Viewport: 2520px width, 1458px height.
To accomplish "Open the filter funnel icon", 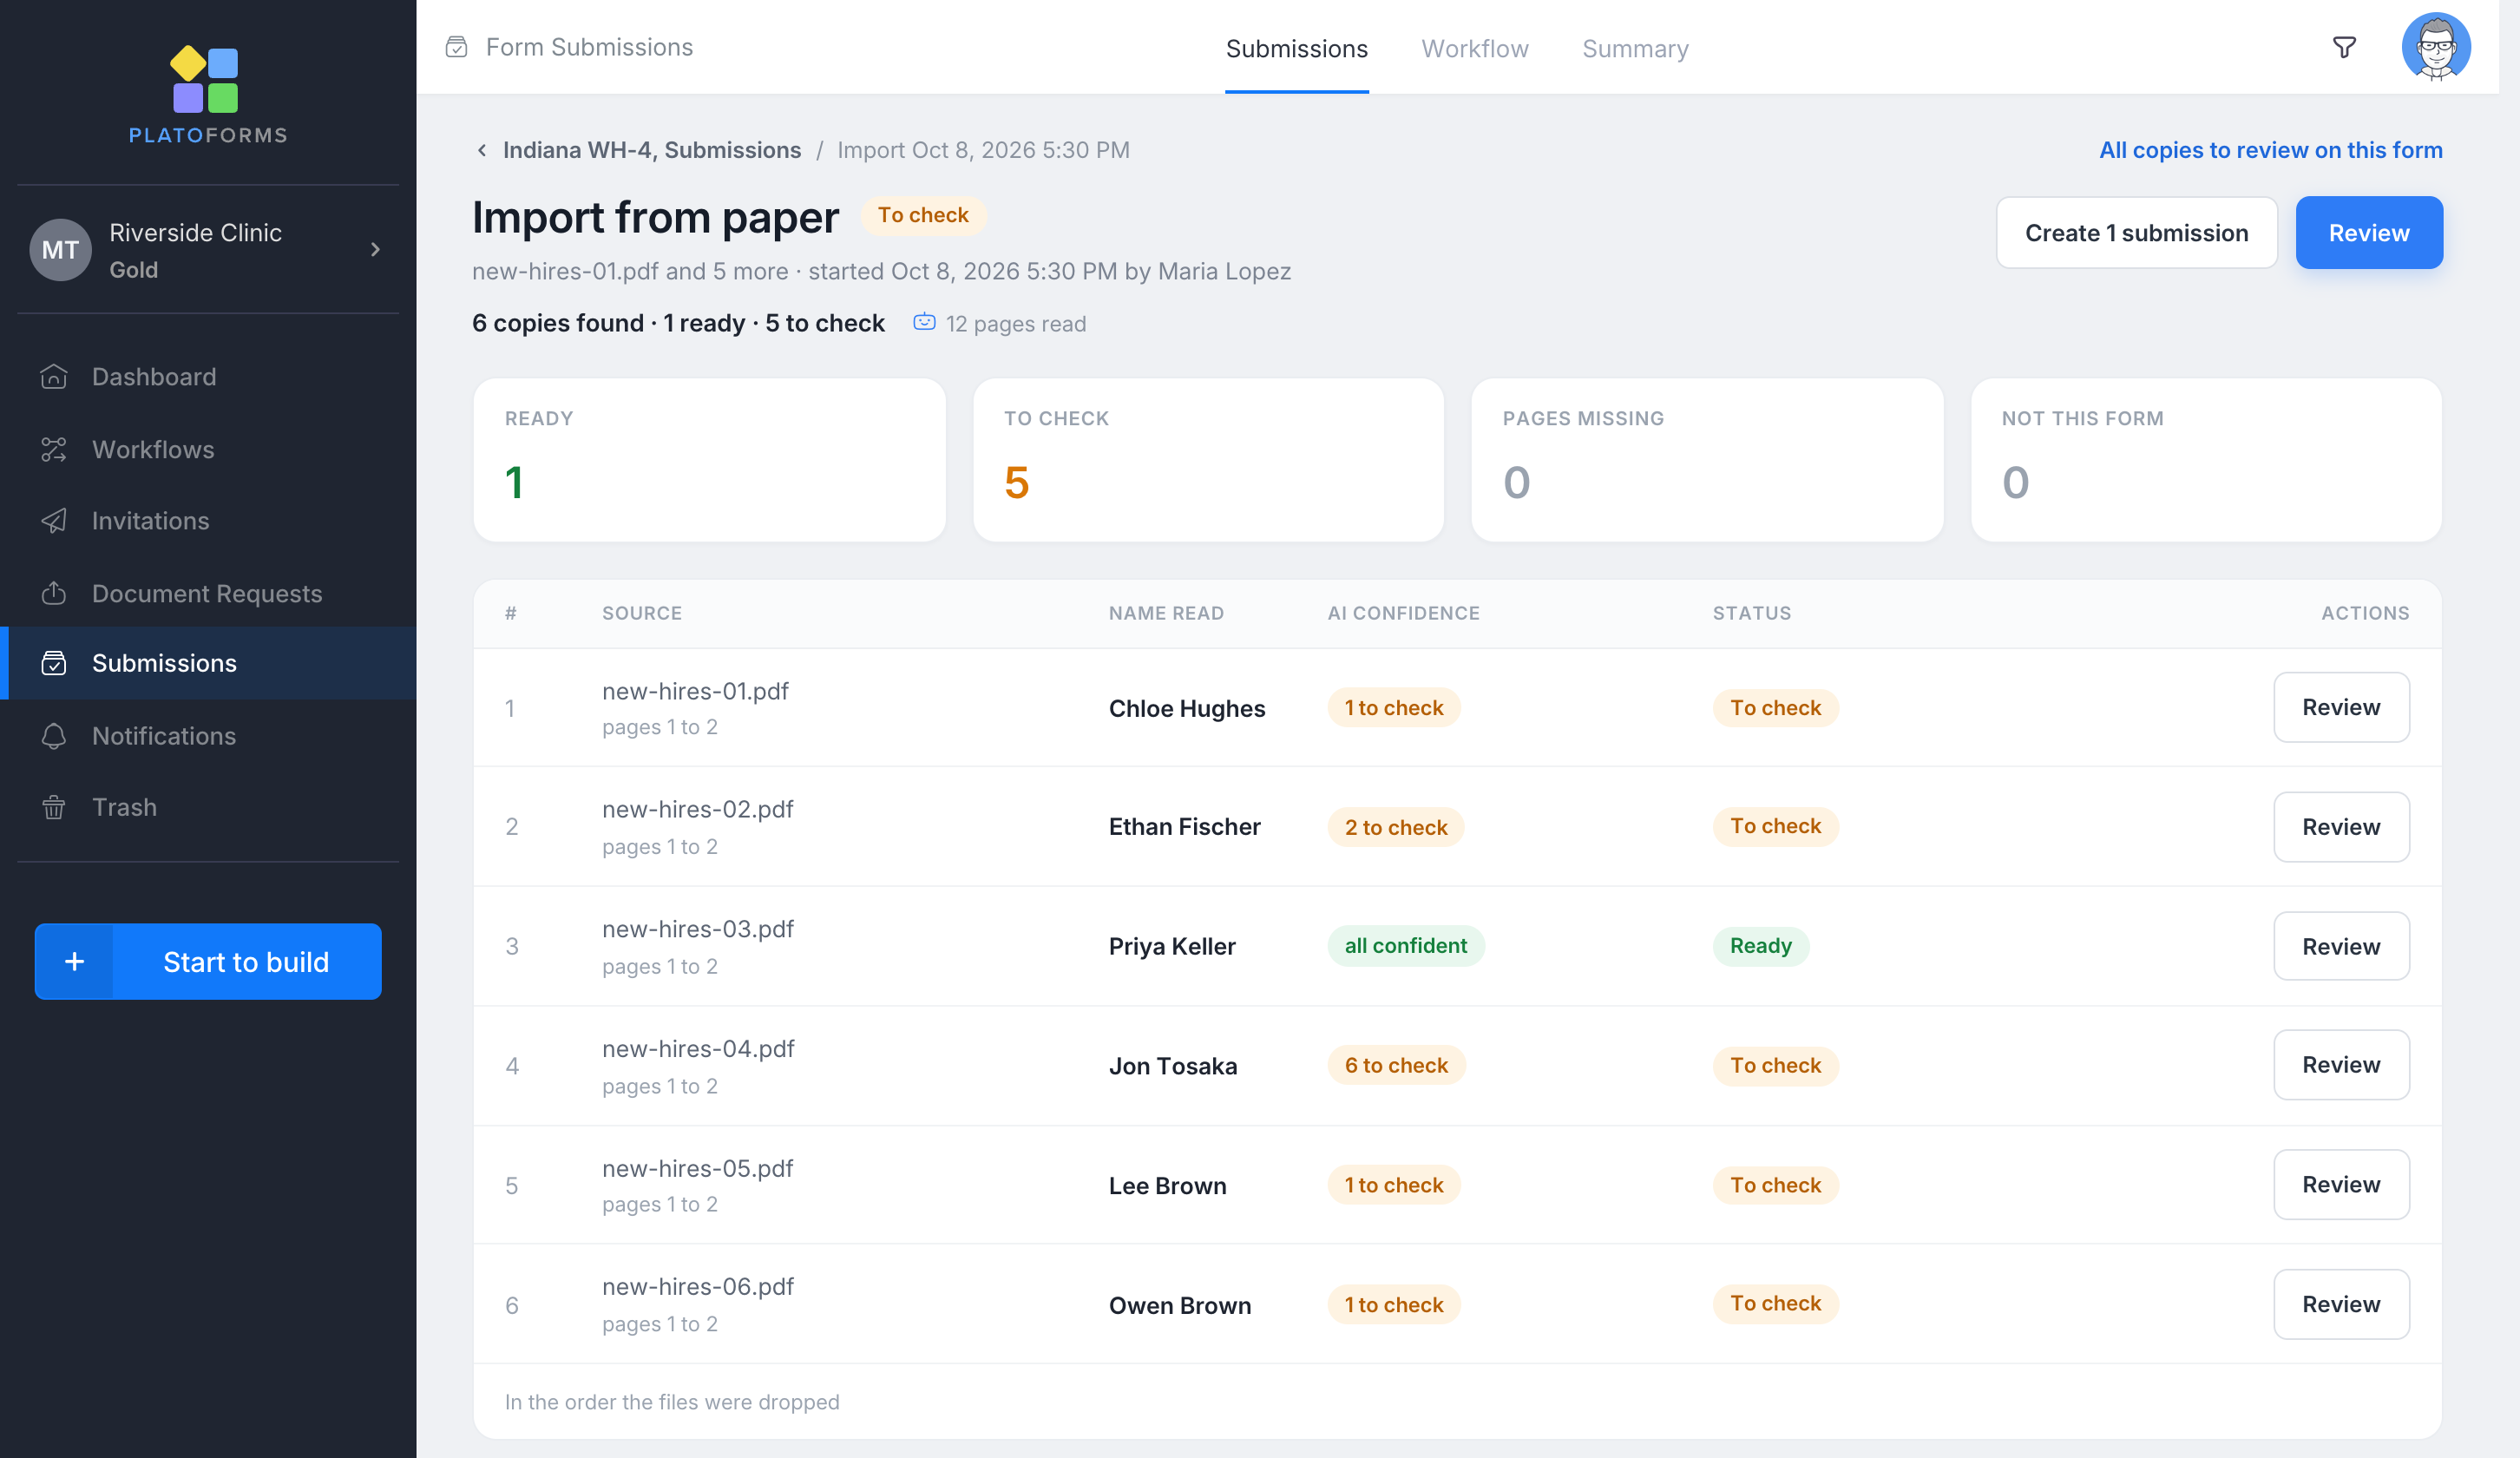I will (x=2344, y=47).
